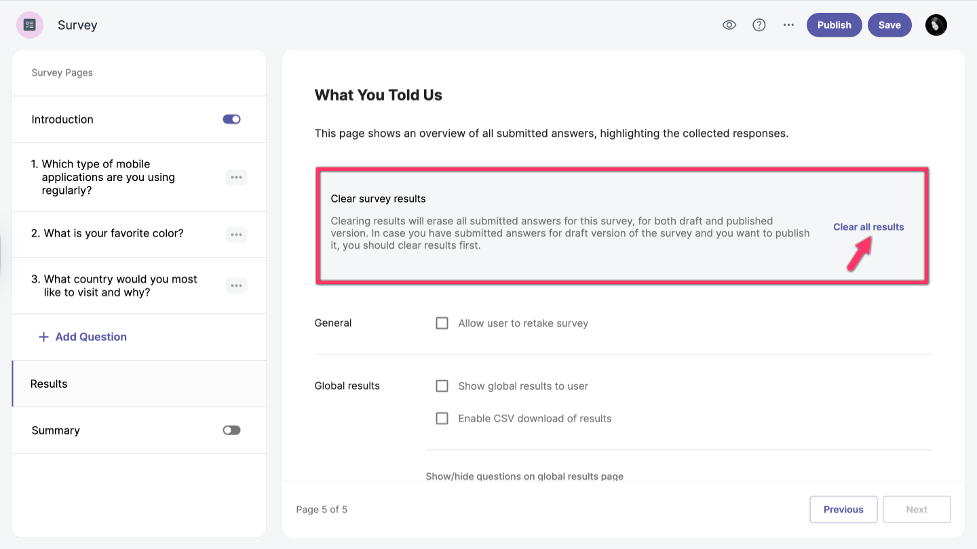Open help via the question mark icon
The height and width of the screenshot is (549, 977).
tap(759, 25)
